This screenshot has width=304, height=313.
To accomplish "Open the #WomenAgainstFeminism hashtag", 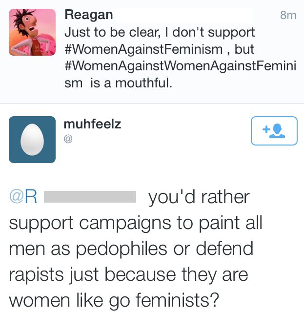I will coord(145,49).
